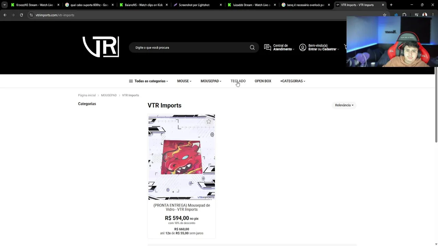Viewport: 438px width, 246px height.
Task: Close the Screenshot por Lightshot tab
Action: [x=221, y=5]
